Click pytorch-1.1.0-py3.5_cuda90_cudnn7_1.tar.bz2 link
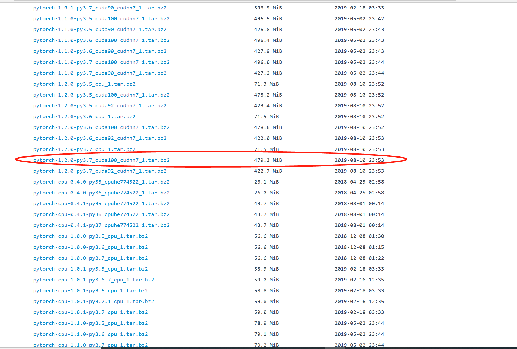This screenshot has width=517, height=349. coord(100,30)
